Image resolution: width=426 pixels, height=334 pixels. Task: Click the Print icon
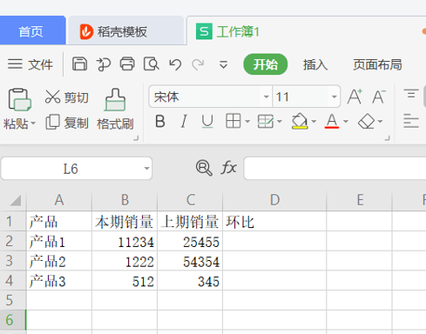tap(127, 64)
